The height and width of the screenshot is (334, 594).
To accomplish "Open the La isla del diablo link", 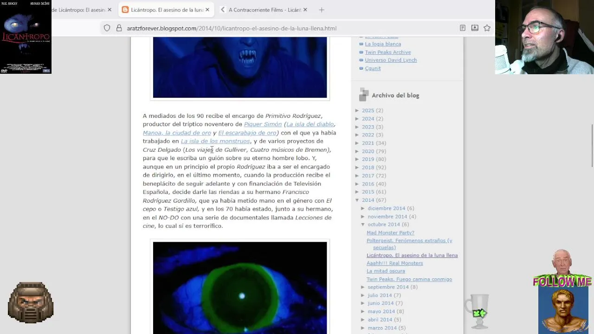I will click(x=310, y=124).
